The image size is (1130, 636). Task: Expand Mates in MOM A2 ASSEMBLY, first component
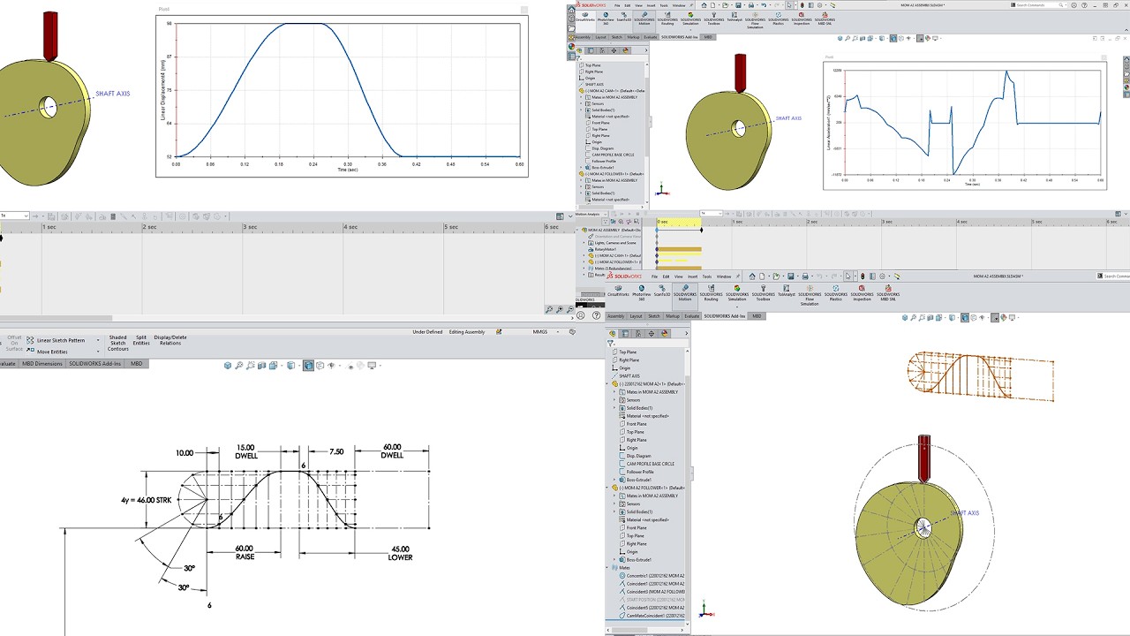(x=614, y=392)
